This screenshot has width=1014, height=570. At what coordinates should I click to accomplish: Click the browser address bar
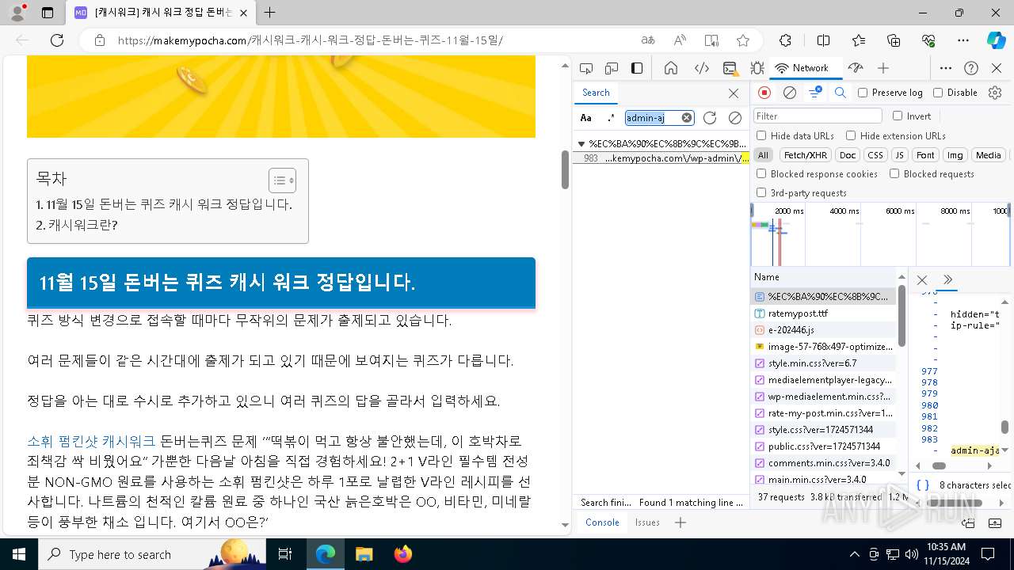pyautogui.click(x=372, y=40)
